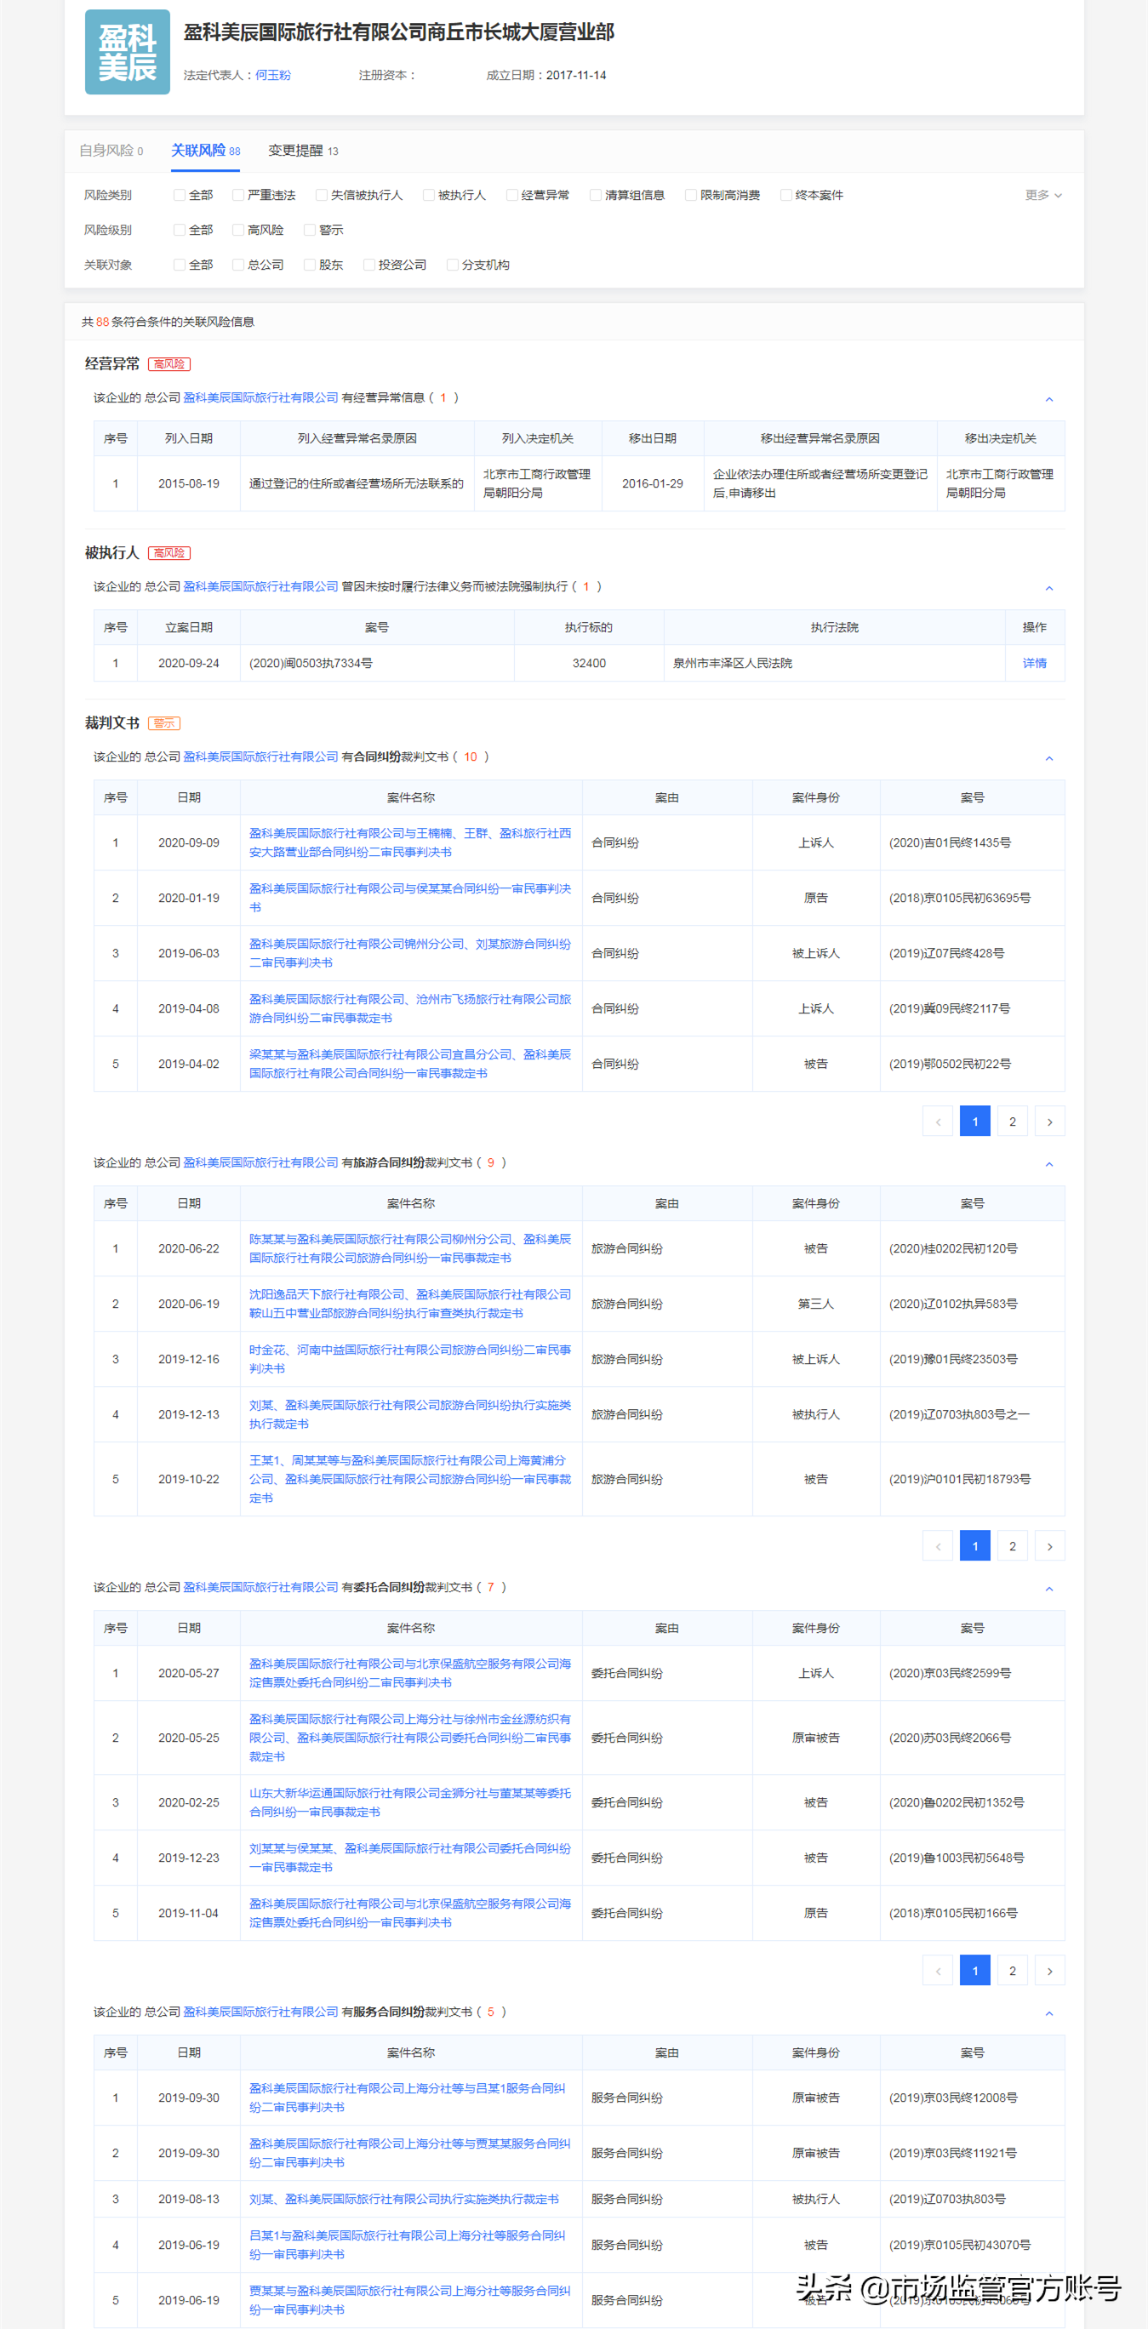Open the 详情 link for case 7334
Image resolution: width=1148 pixels, height=2329 pixels.
pyautogui.click(x=1034, y=664)
